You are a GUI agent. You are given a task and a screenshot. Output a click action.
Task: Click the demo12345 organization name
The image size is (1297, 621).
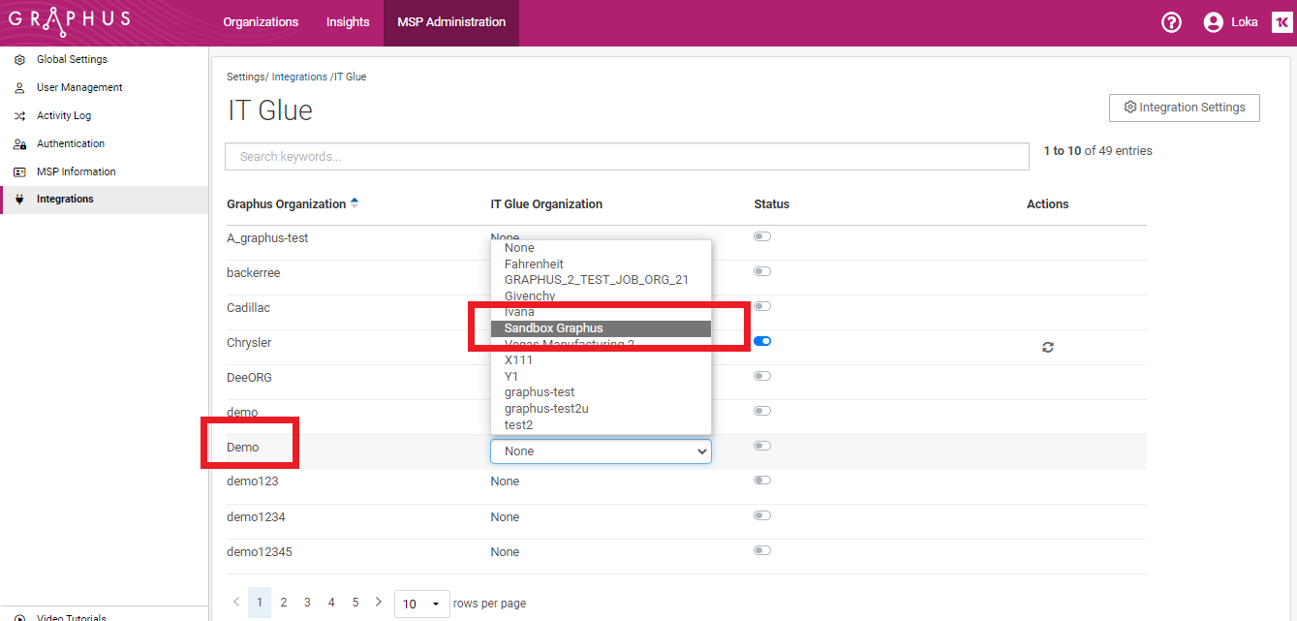pos(260,552)
